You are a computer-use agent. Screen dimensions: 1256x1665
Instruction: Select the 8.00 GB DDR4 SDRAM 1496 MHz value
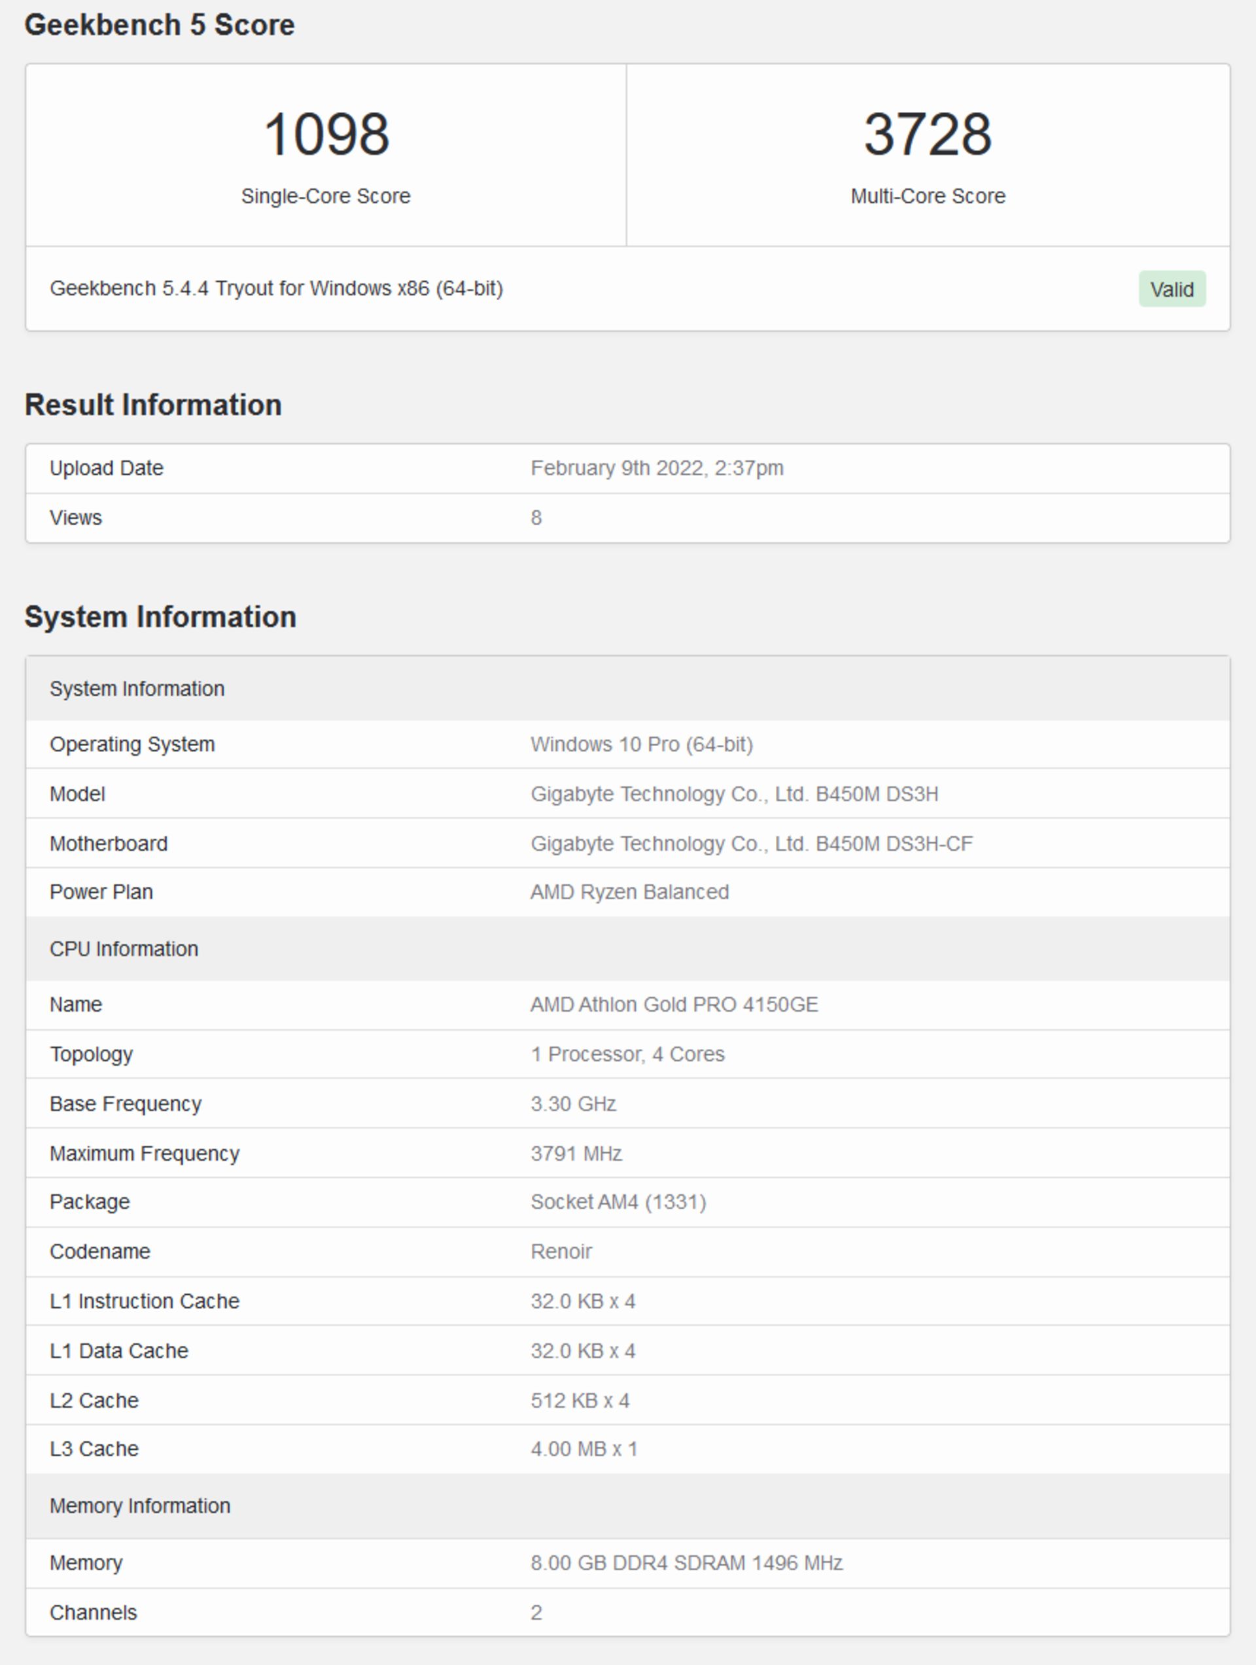coord(687,1564)
